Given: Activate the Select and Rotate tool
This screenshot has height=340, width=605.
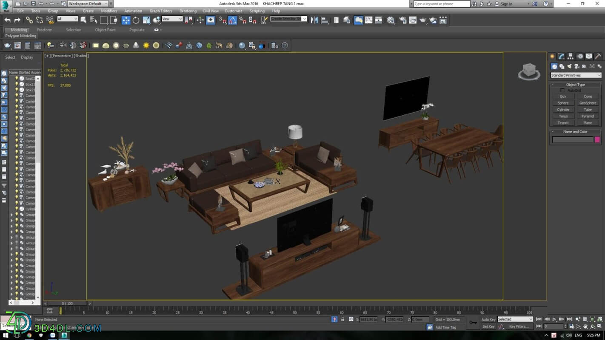Looking at the screenshot, I should pyautogui.click(x=136, y=20).
